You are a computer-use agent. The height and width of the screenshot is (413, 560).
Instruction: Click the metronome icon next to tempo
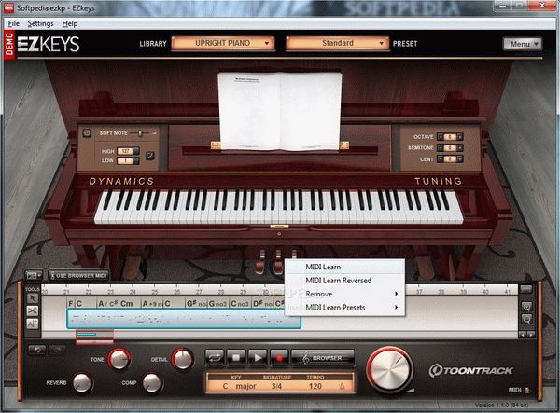click(342, 386)
